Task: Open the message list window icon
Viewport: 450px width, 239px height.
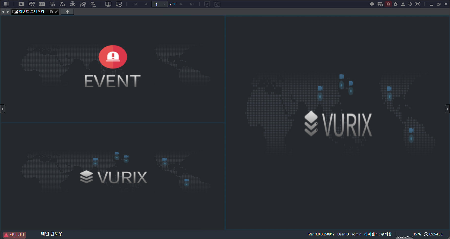Action: (x=380, y=4)
